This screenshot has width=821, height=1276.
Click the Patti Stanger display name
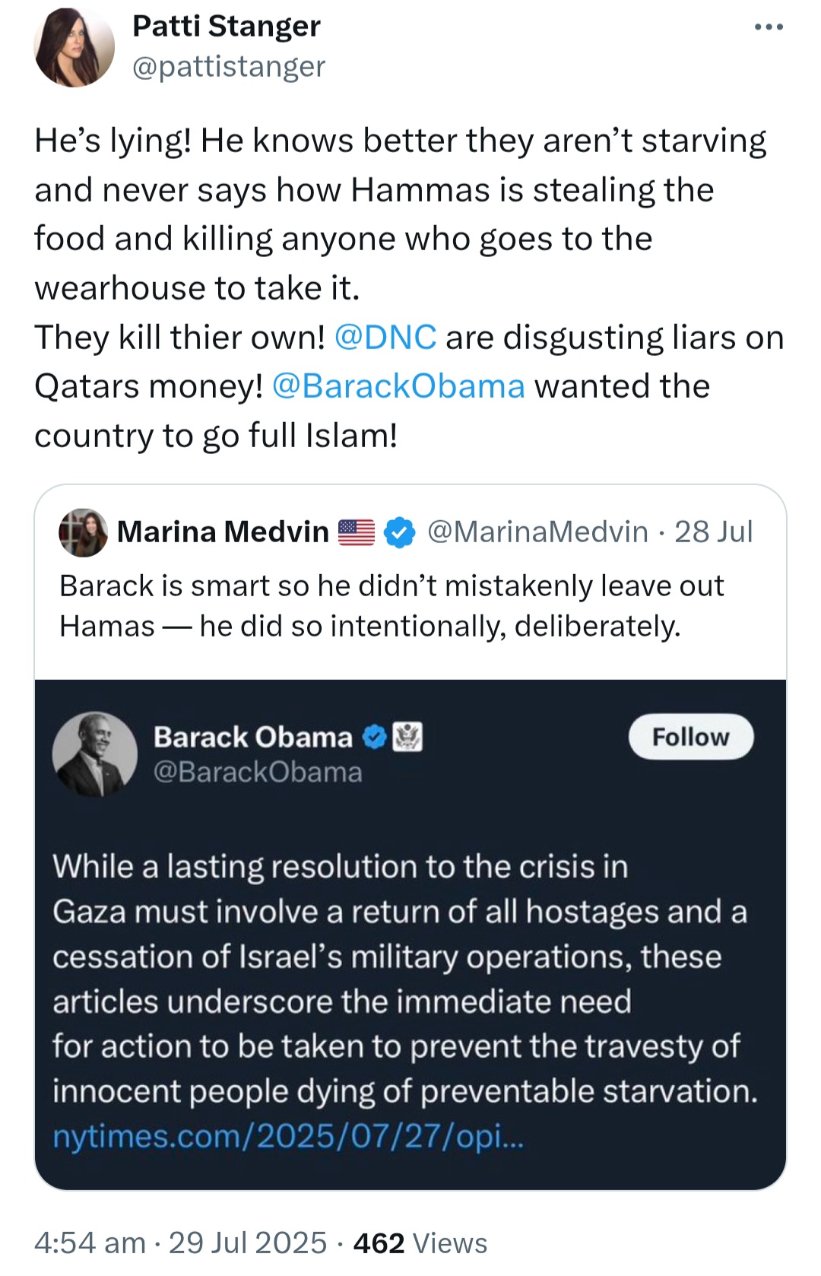tap(227, 27)
